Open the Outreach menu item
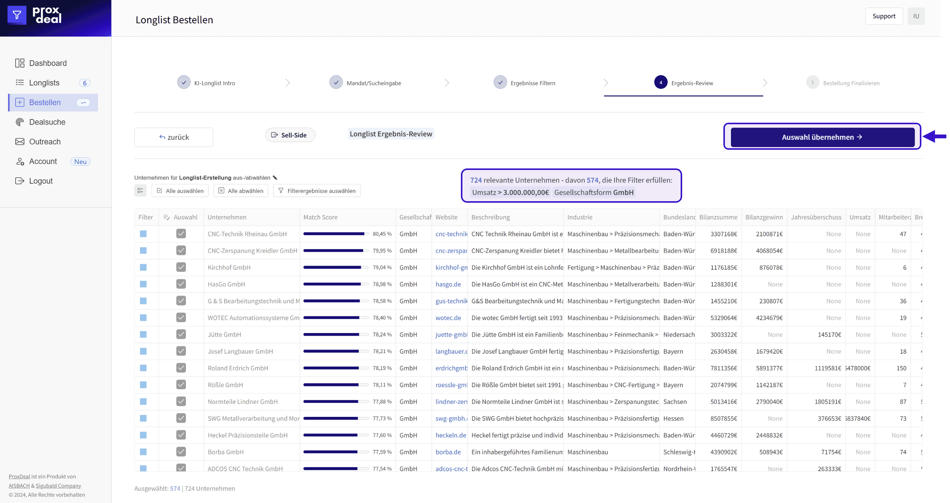 click(53, 142)
